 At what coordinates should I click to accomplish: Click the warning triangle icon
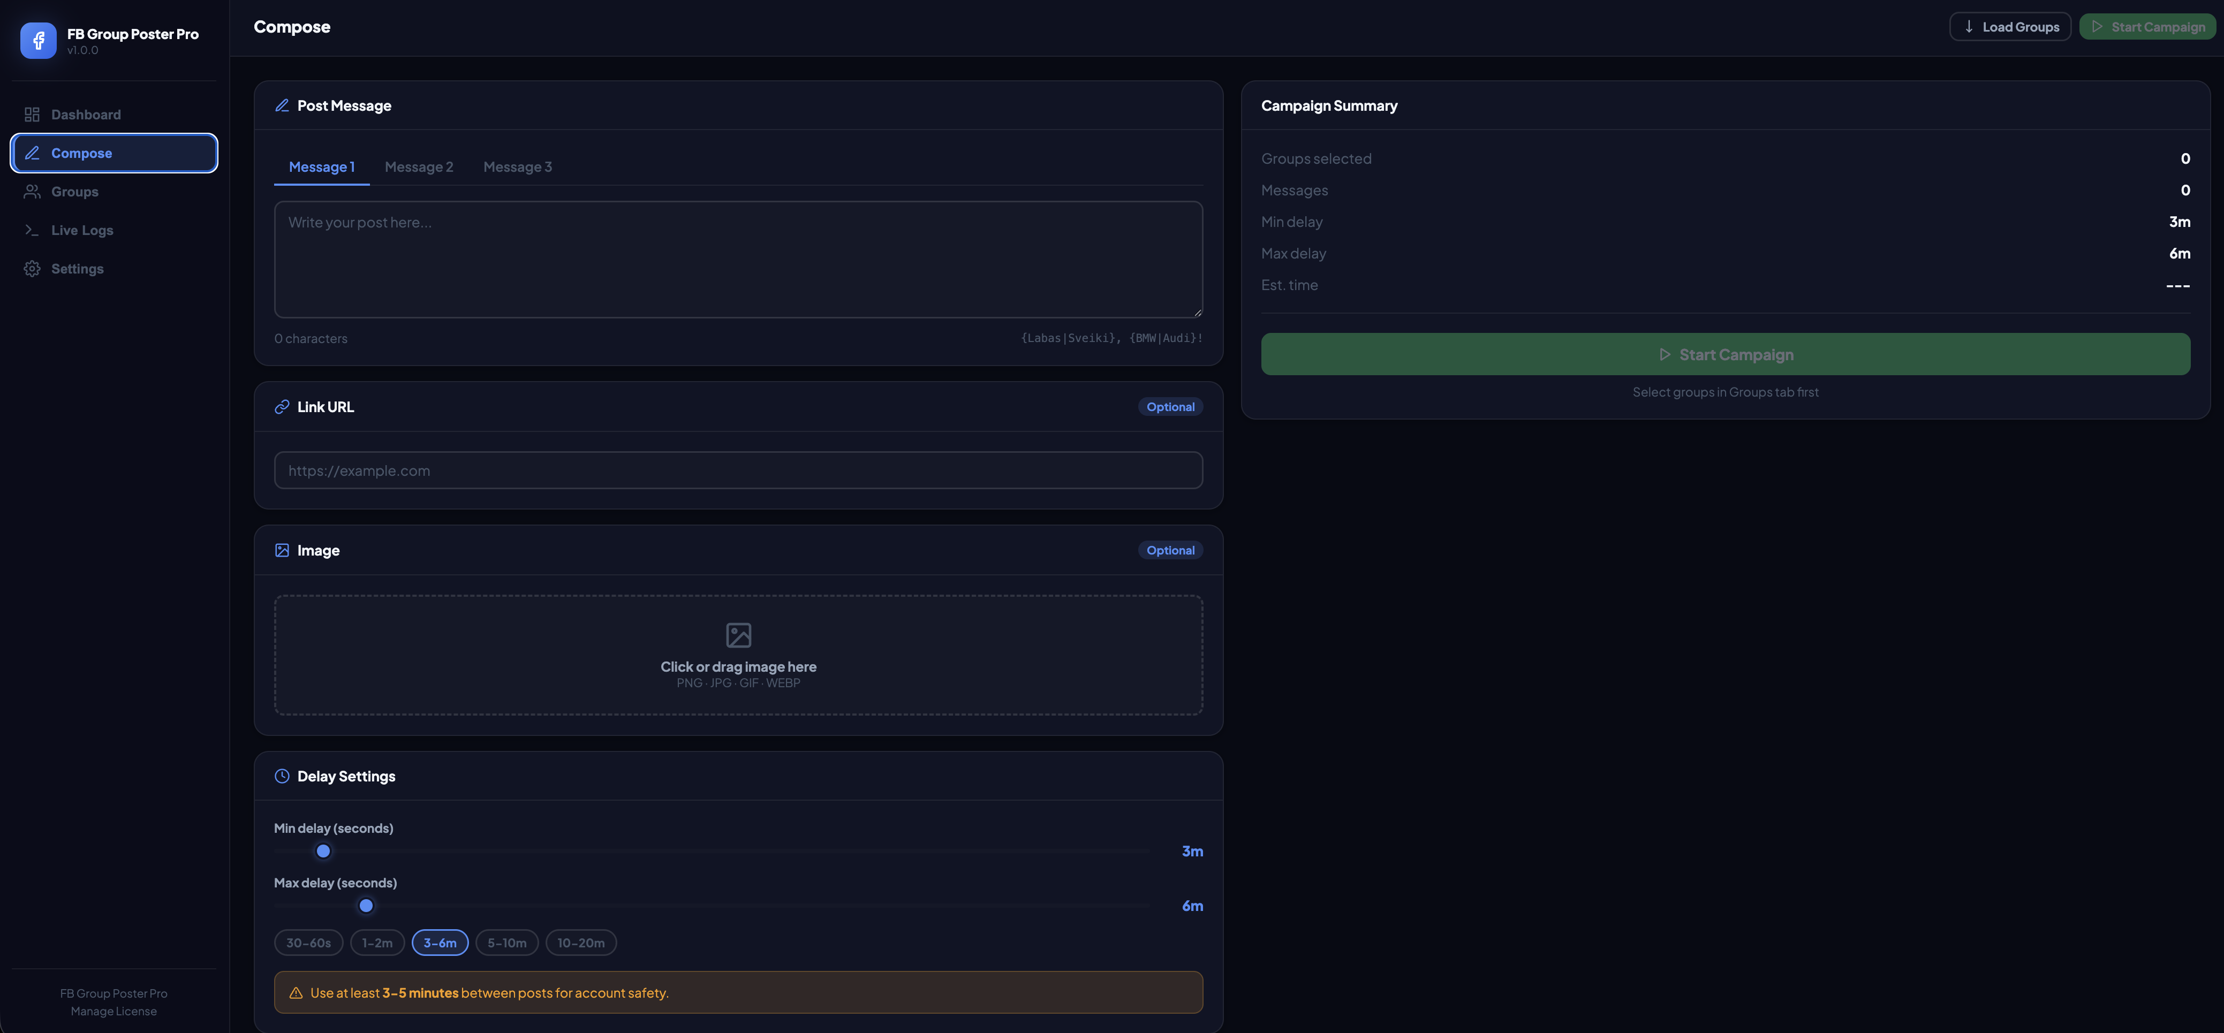click(296, 992)
